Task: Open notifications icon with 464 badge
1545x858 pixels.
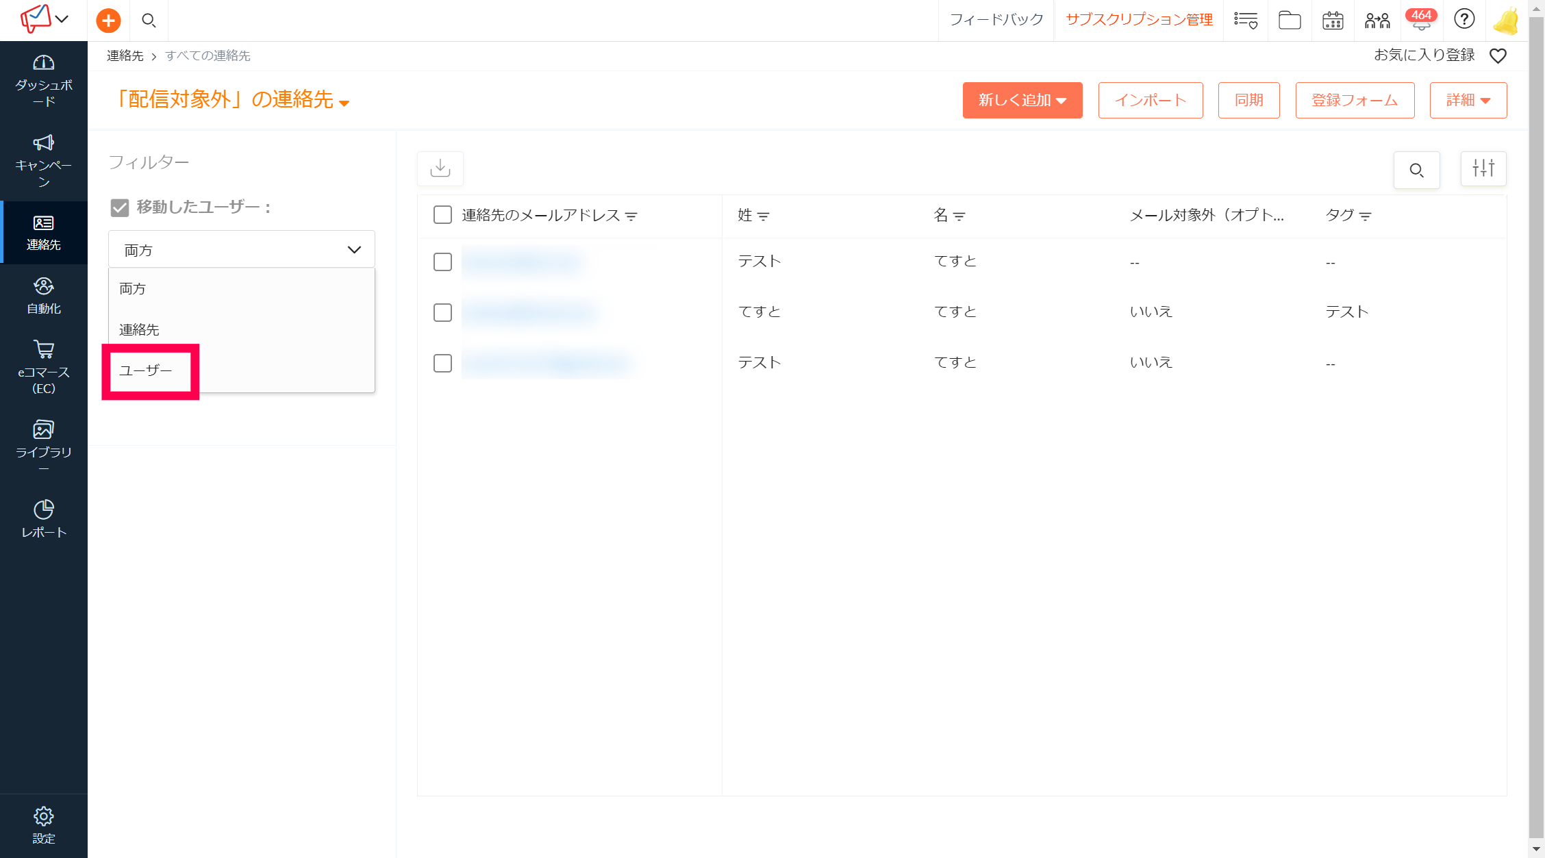Action: (1420, 21)
